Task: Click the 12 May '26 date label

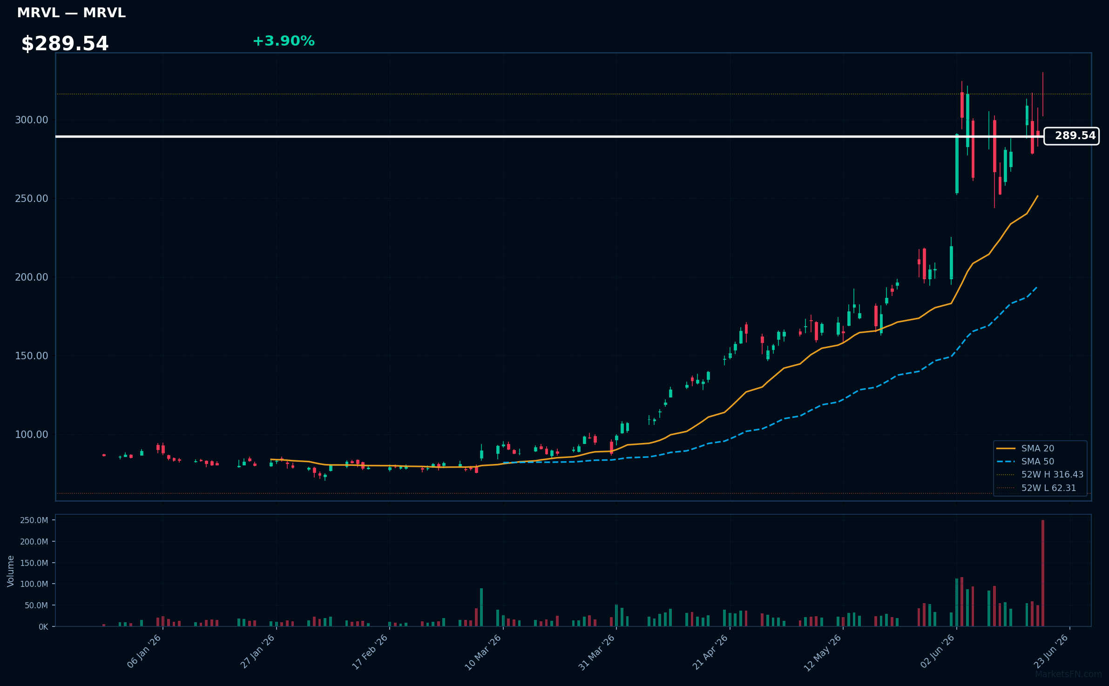Action: (x=823, y=653)
